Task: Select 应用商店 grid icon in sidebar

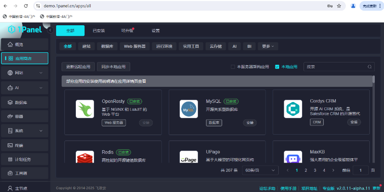Action: pos(11,58)
